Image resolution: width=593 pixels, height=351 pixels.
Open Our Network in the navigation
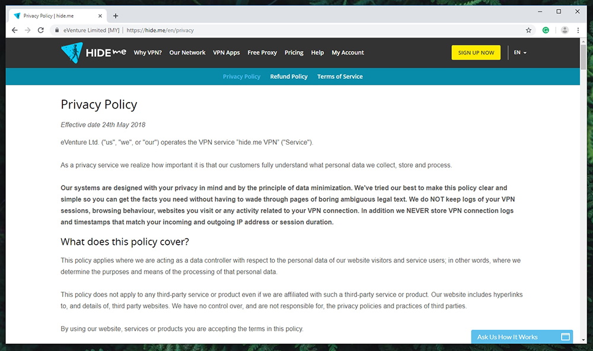187,53
